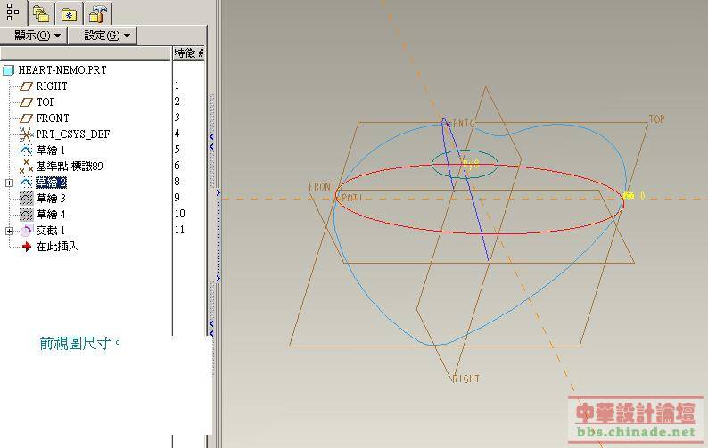The height and width of the screenshot is (448, 708).
Task: Click the sketch icon of 草繪 1
Action: coord(26,151)
